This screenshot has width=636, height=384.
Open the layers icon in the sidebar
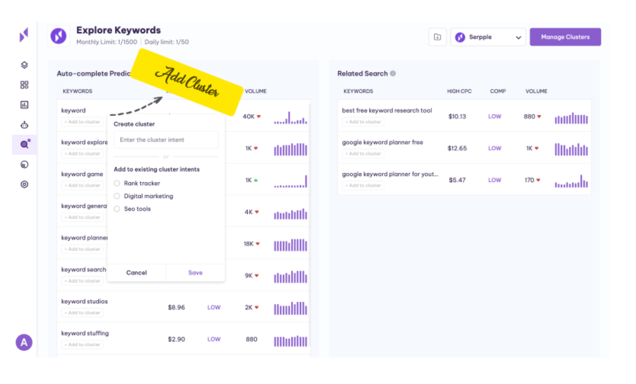pos(25,65)
